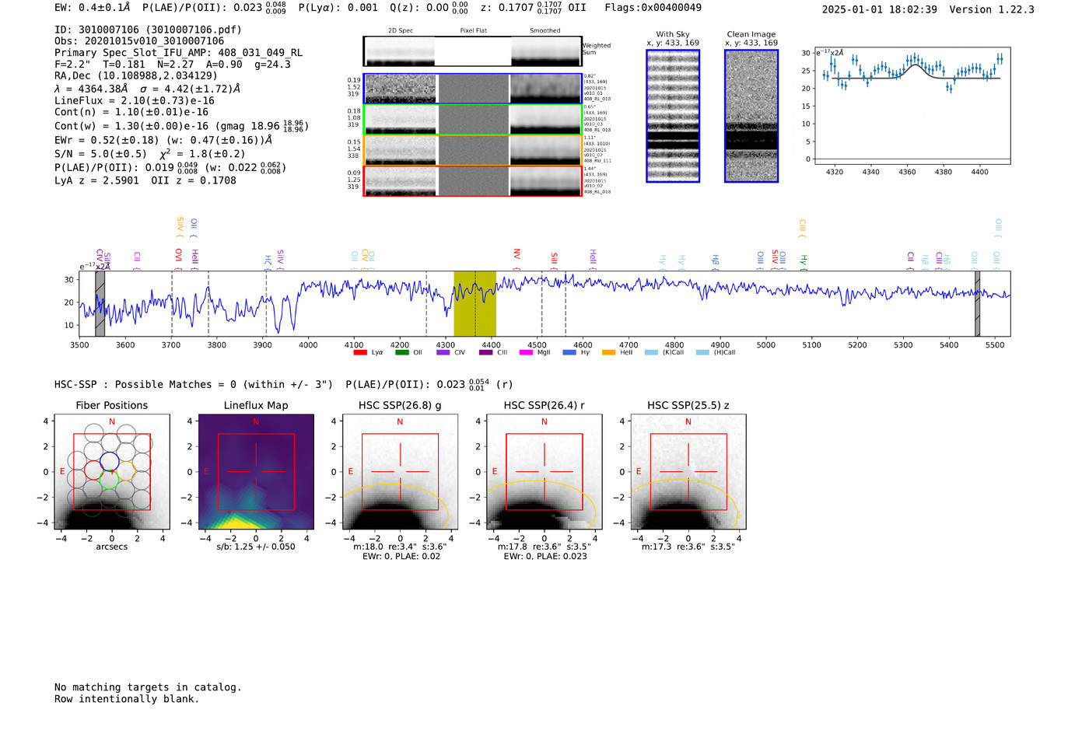Open the Weighted Sum Smoothed strip
The height and width of the screenshot is (741, 1089).
(x=546, y=51)
